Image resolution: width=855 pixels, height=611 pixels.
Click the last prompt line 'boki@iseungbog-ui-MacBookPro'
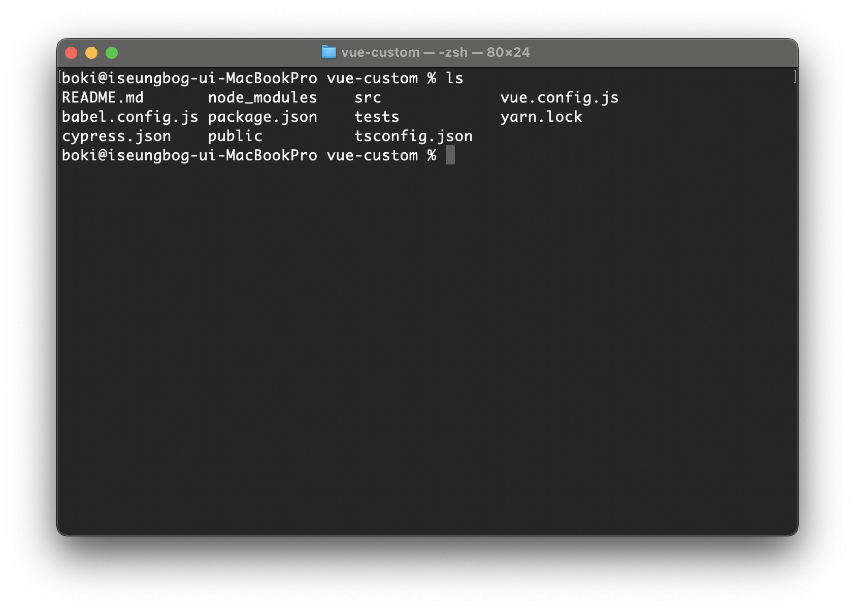[x=189, y=156]
